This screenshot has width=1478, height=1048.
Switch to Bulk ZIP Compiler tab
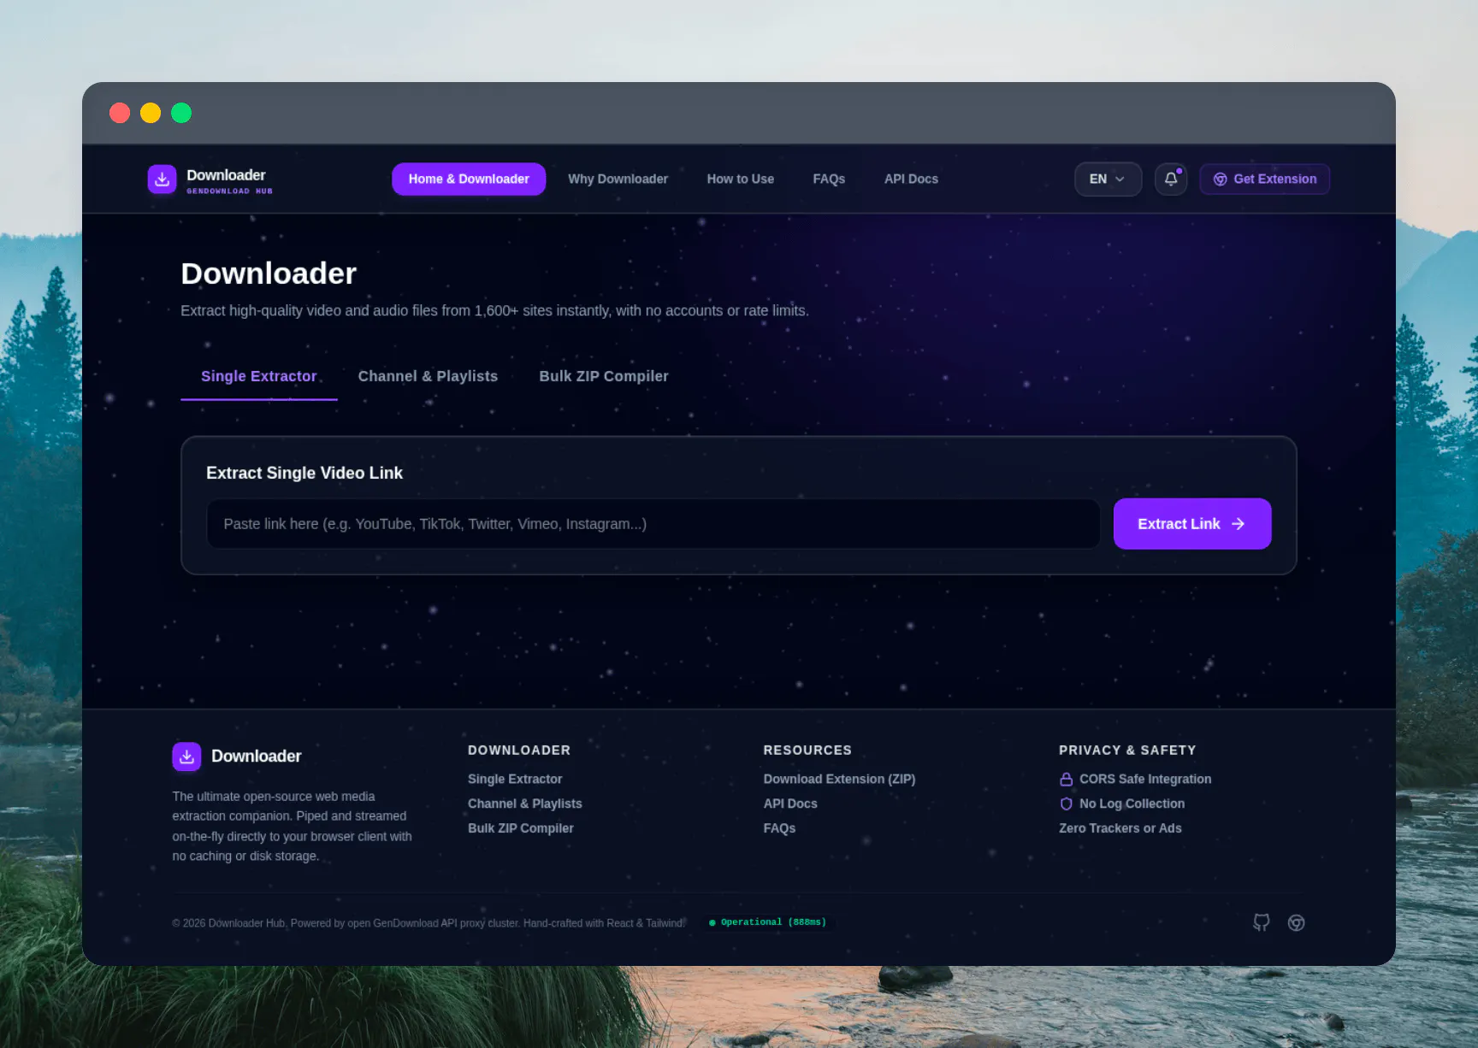(x=604, y=376)
